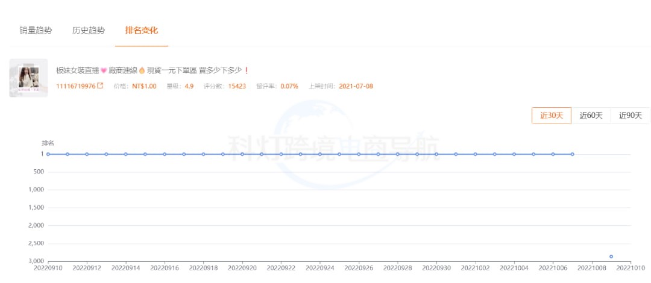
Task: Click the listing date 2021-07-08
Action: [356, 86]
